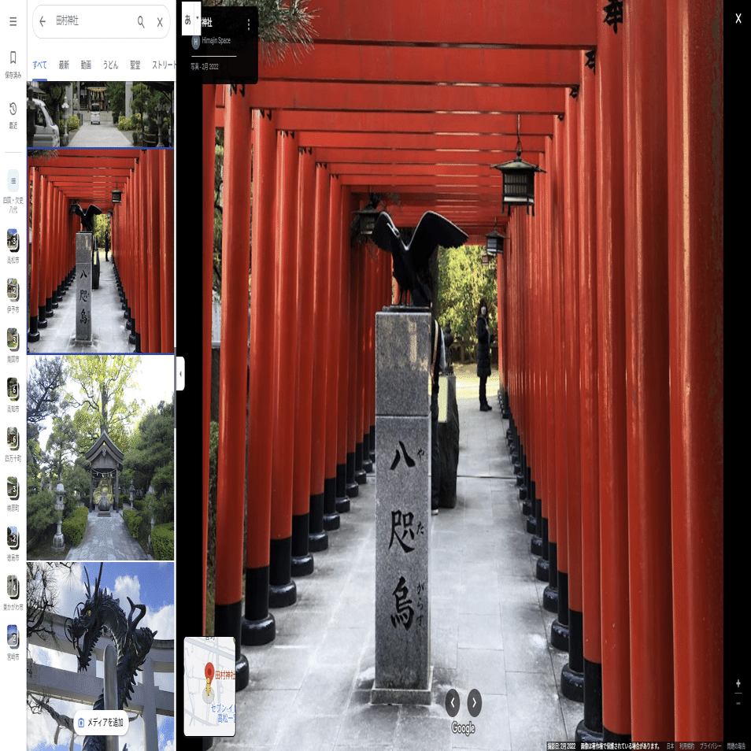Click the 日本 footer link
751x751 pixels.
[x=670, y=745]
